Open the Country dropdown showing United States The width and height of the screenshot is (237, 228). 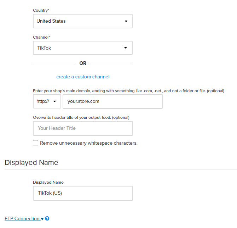(x=82, y=21)
